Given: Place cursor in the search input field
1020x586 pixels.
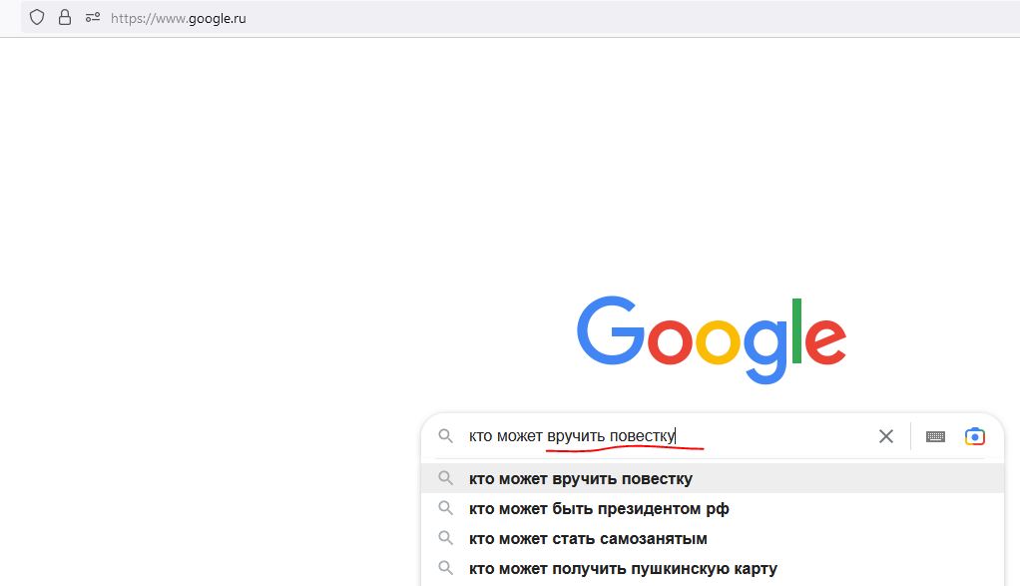Looking at the screenshot, I should 599,435.
